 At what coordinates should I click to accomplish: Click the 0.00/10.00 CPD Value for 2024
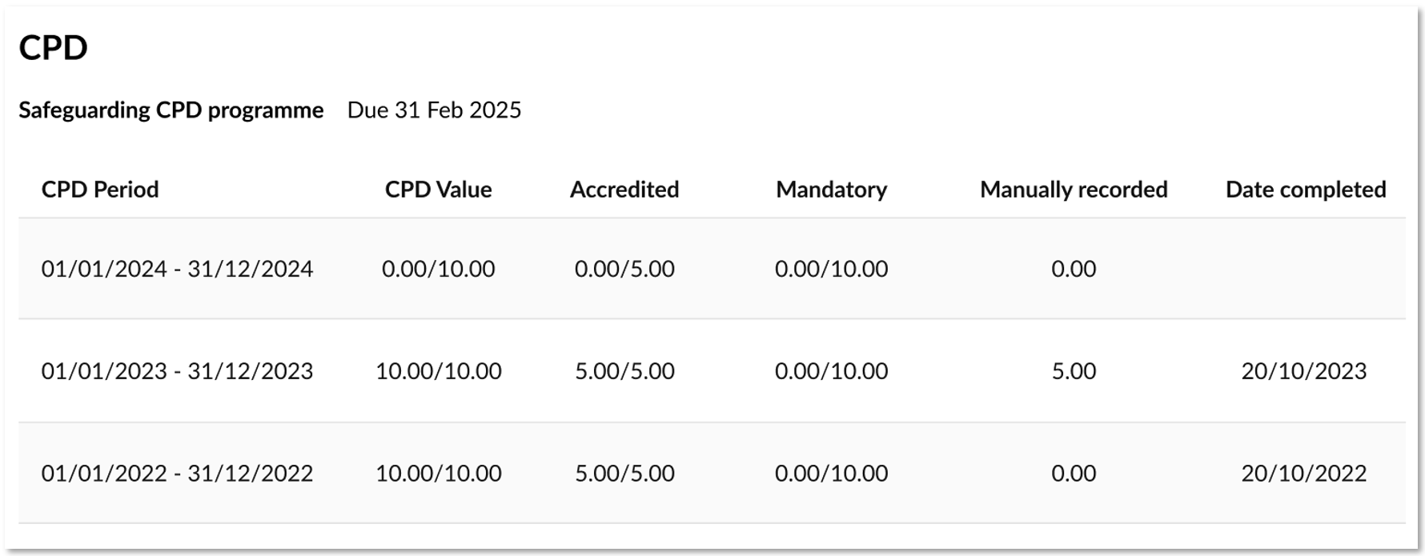pyautogui.click(x=439, y=269)
